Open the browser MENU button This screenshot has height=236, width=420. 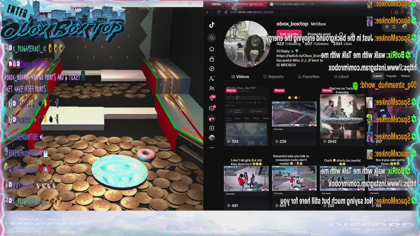coord(214,4)
